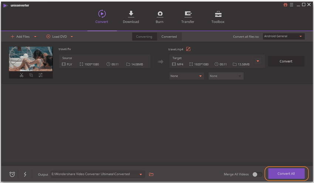Click the travel.flv video thumbnail
This screenshot has width=314, height=183.
[31, 59]
